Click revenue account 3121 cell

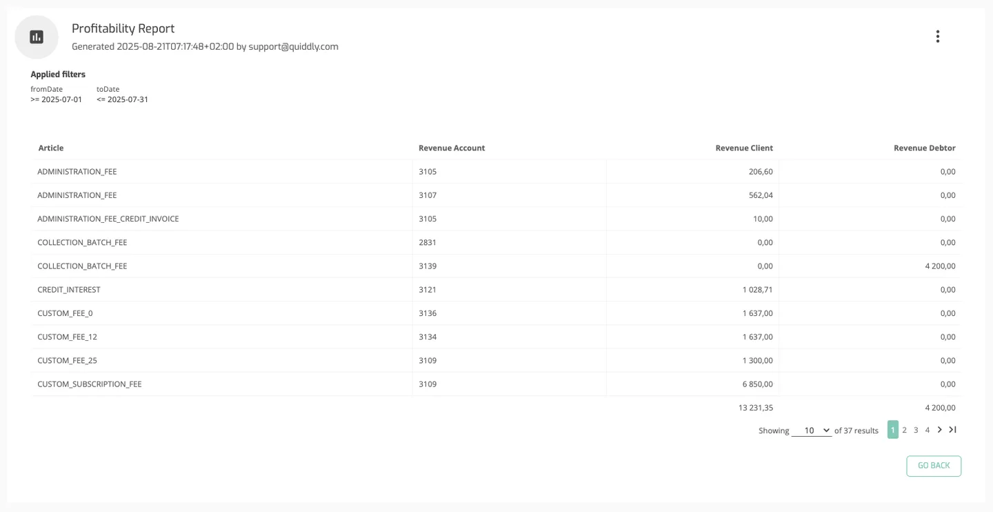pyautogui.click(x=510, y=290)
